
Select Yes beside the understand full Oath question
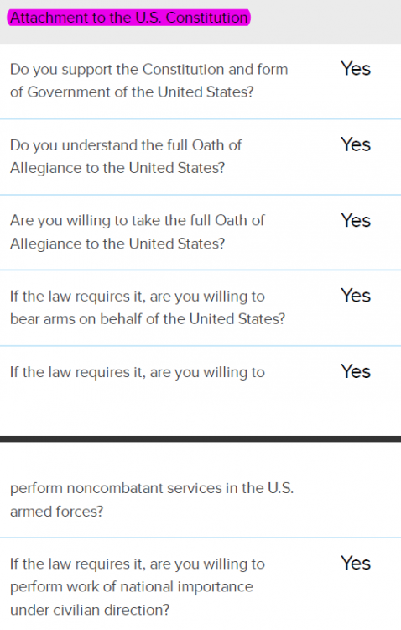[356, 144]
